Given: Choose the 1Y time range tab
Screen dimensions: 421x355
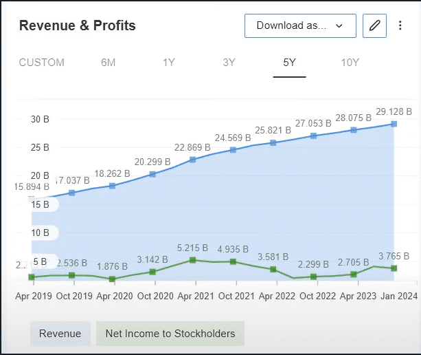Looking at the screenshot, I should coord(169,63).
